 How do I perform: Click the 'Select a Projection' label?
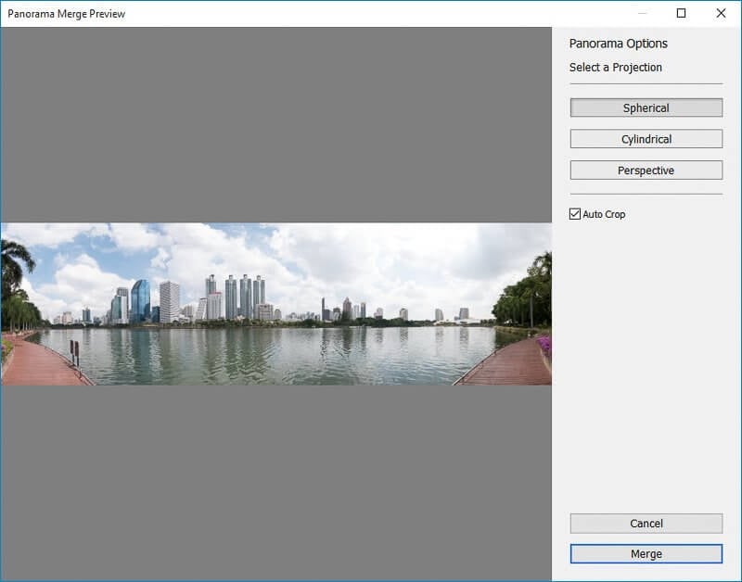pos(615,68)
